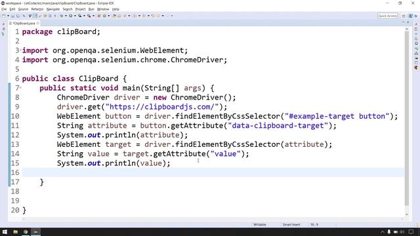The width and height of the screenshot is (420, 236).
Task: Close the ClipBoard.java editor tab
Action: tap(38, 24)
